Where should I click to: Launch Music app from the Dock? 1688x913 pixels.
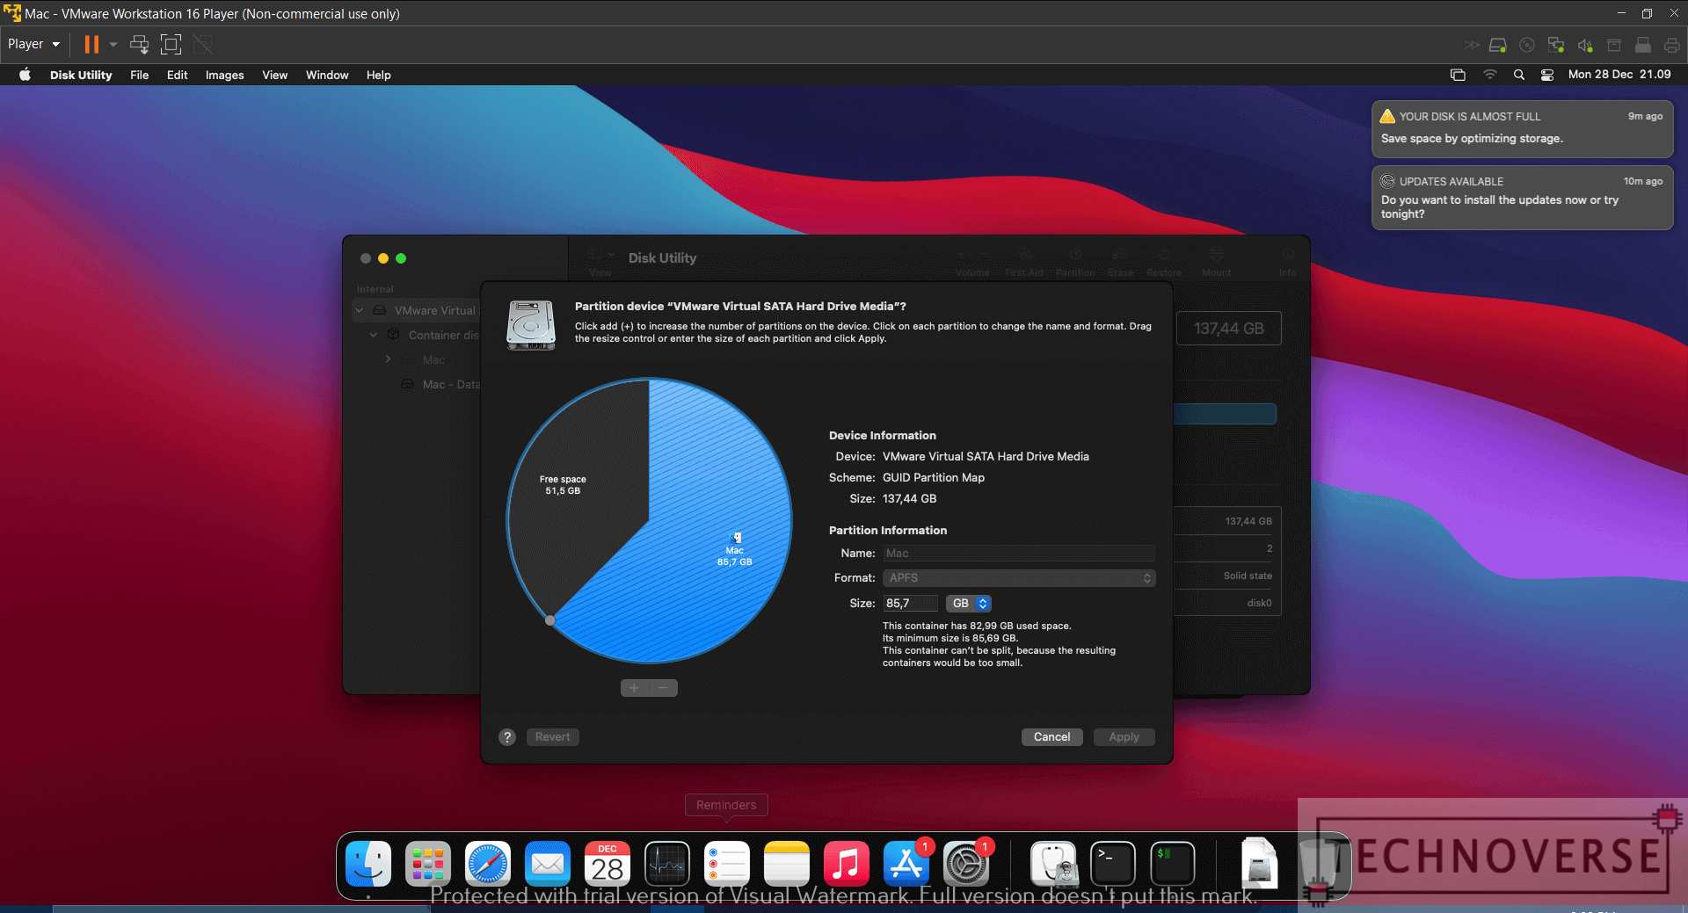click(847, 864)
